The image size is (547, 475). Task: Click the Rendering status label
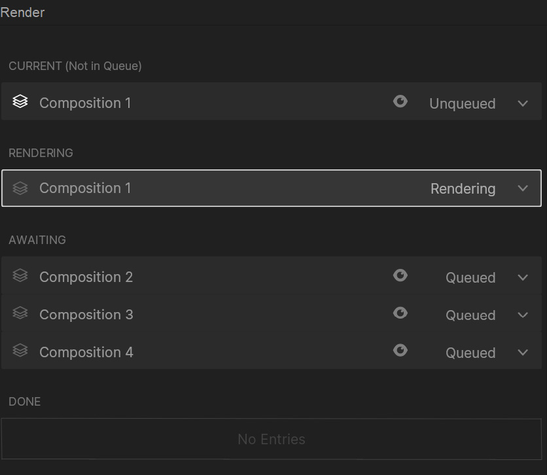coord(463,188)
